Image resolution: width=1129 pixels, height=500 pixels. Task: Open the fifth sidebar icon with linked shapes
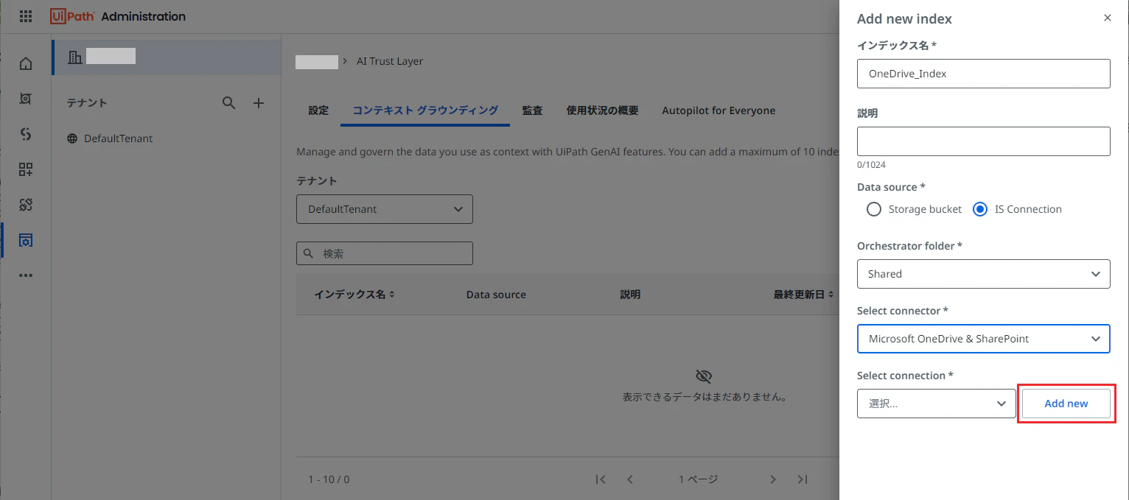[26, 205]
